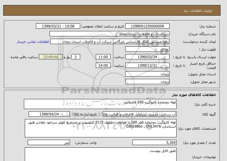The height and width of the screenshot is (161, 227).
Task: Click the remaining days field showing 2
Action: pos(76,57)
